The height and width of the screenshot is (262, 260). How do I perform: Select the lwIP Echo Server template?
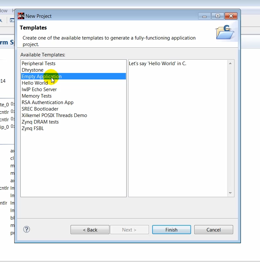(39, 89)
